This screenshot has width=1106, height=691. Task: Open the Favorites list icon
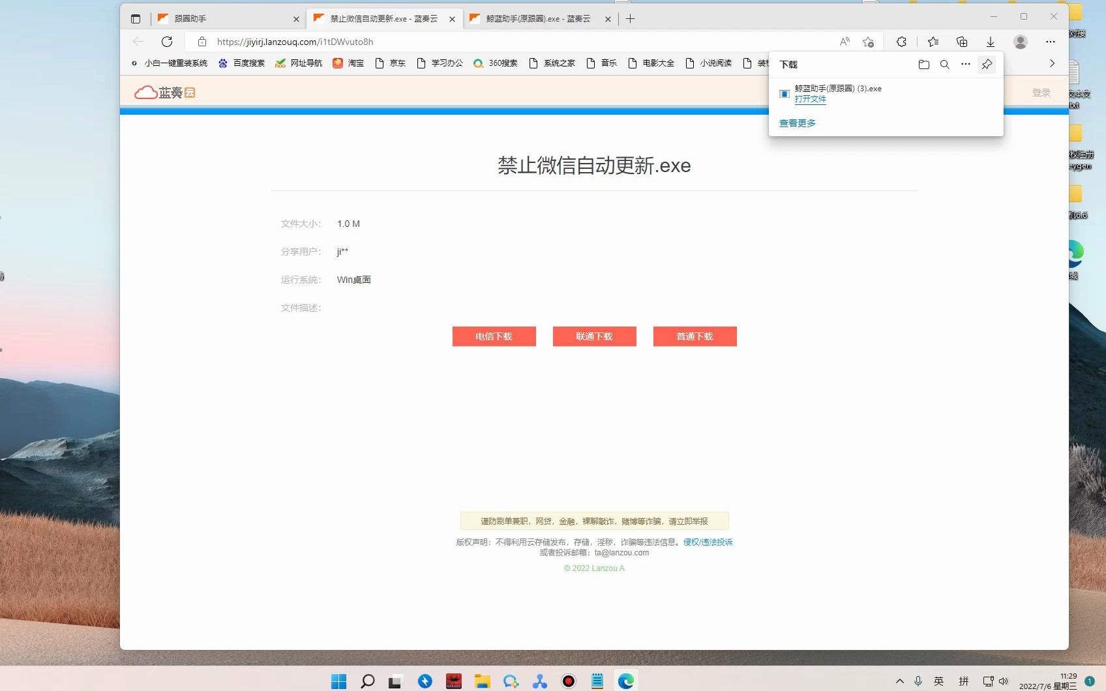pyautogui.click(x=933, y=42)
